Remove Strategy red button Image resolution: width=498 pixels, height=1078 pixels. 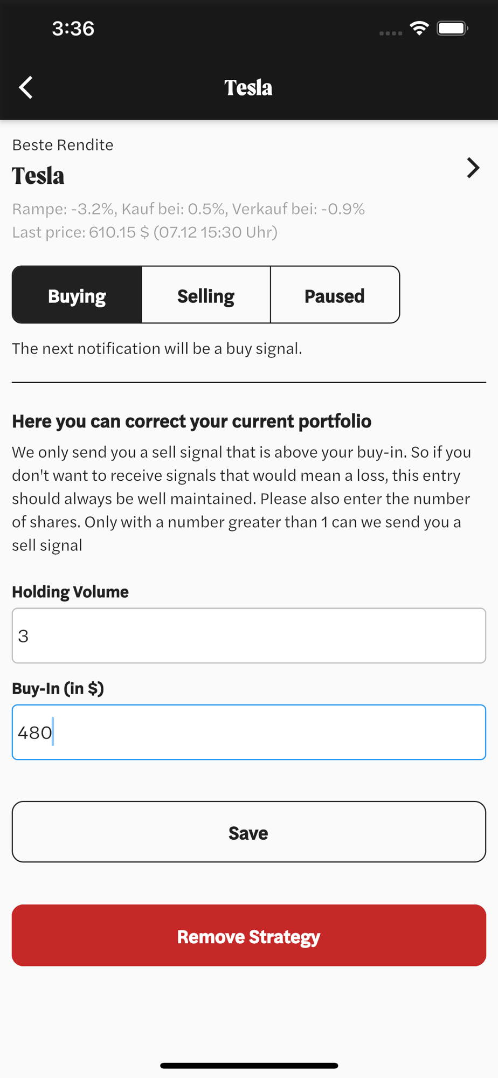pos(249,935)
